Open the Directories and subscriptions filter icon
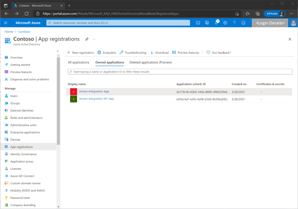The height and width of the screenshot is (209, 298). click(207, 23)
